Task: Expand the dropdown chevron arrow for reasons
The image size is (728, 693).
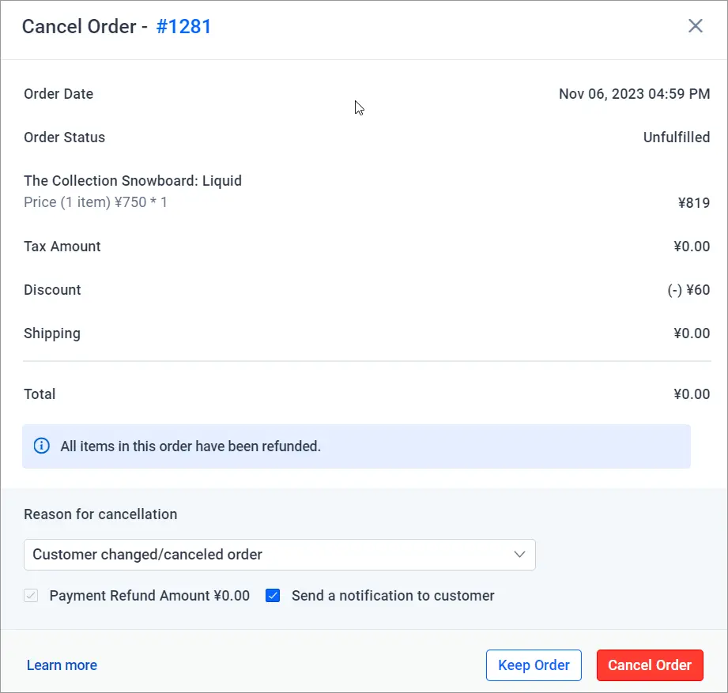Action: pyautogui.click(x=519, y=555)
